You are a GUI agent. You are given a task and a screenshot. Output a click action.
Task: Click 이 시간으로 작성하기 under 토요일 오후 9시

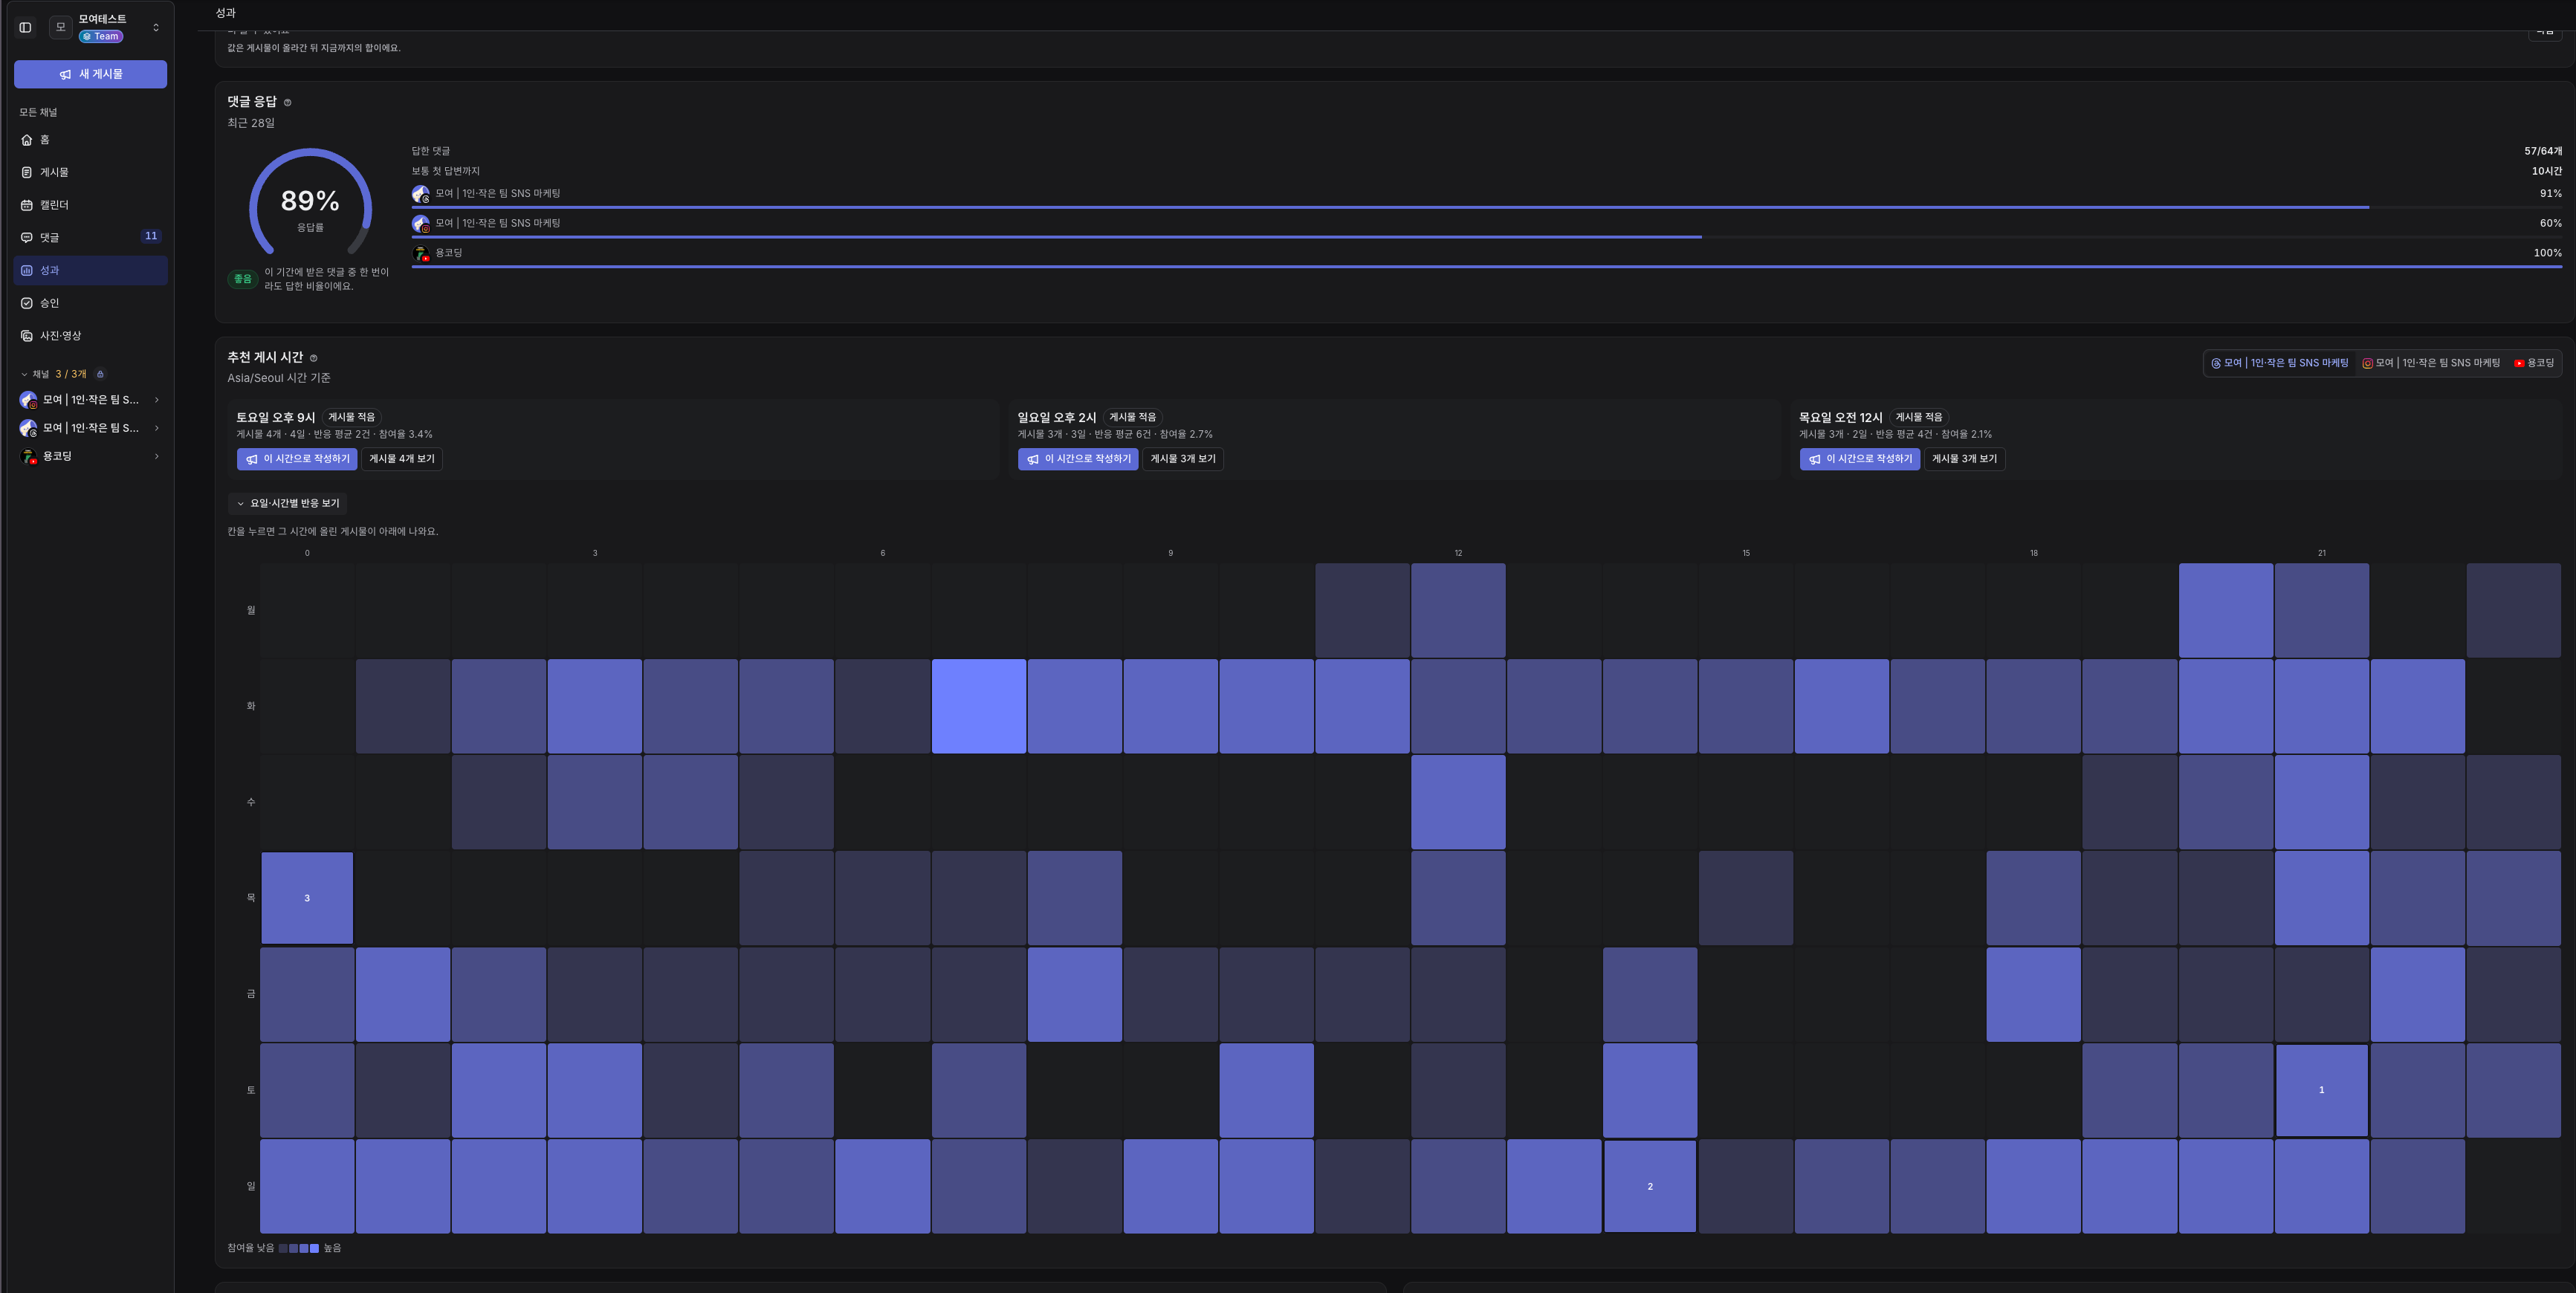pos(297,459)
